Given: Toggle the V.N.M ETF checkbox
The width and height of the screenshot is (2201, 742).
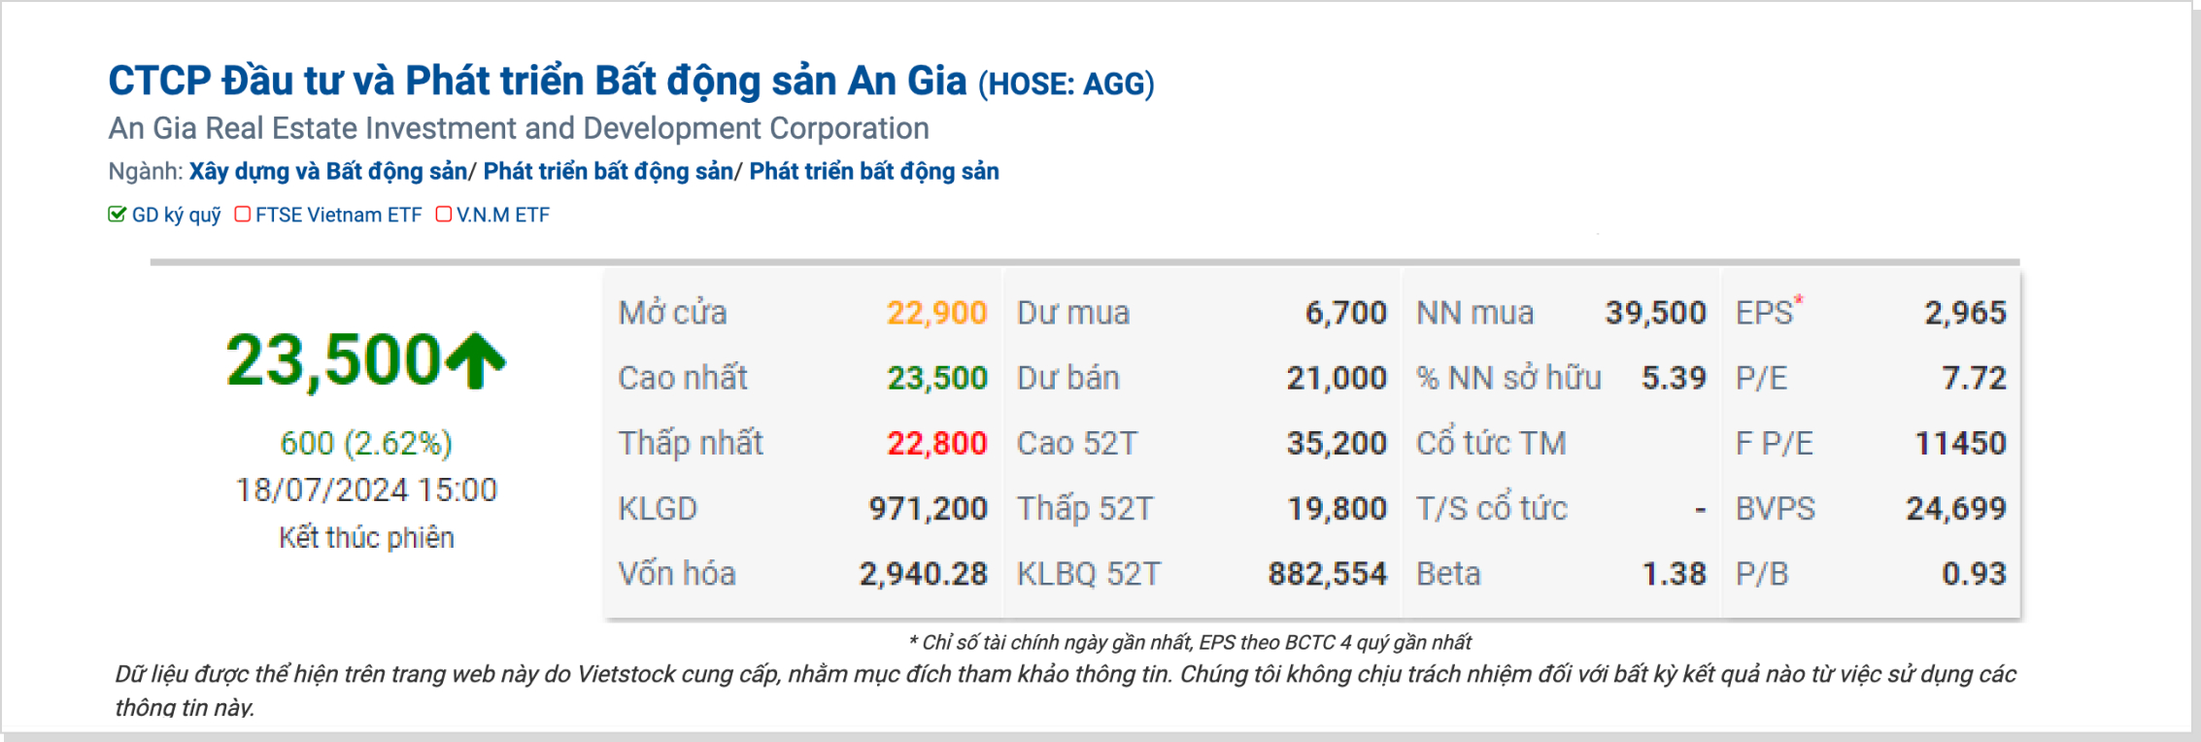Looking at the screenshot, I should [x=444, y=215].
